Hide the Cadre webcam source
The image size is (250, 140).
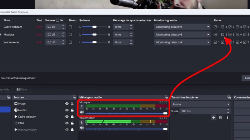coord(67,117)
